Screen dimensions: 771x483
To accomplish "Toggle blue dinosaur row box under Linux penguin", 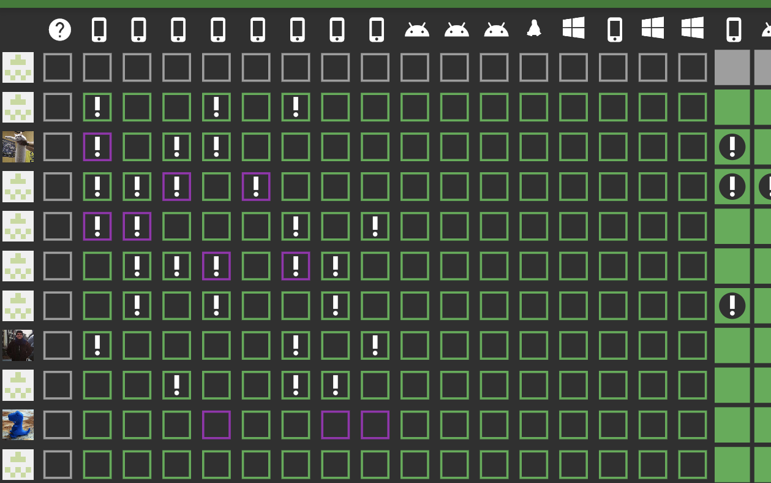I will (x=534, y=425).
